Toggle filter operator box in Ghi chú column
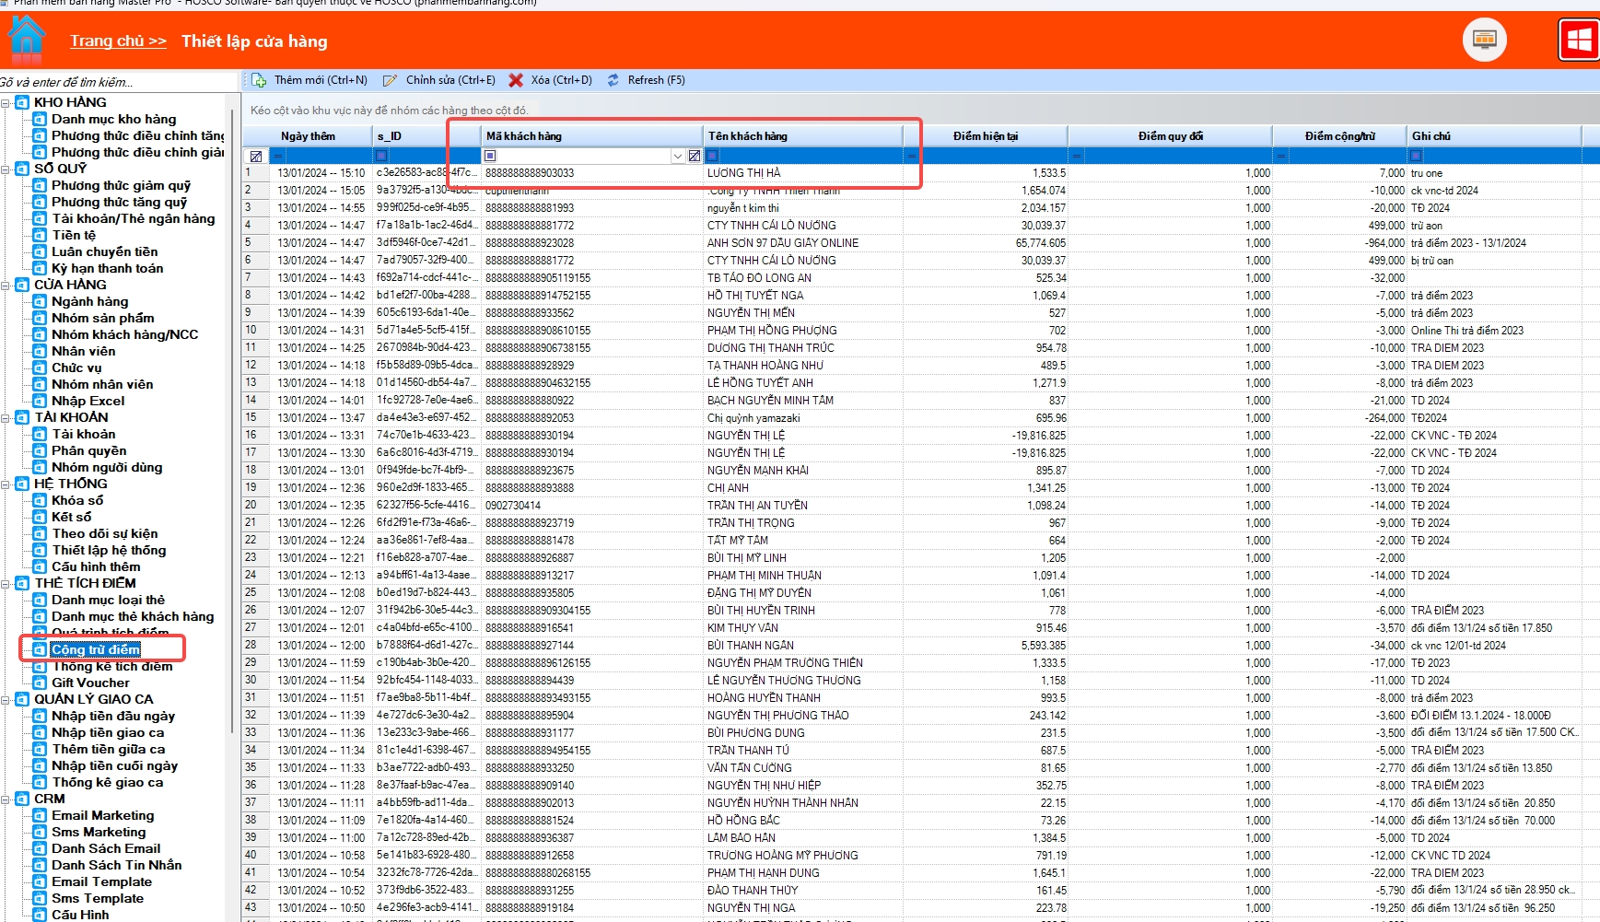The width and height of the screenshot is (1600, 922). click(1416, 156)
